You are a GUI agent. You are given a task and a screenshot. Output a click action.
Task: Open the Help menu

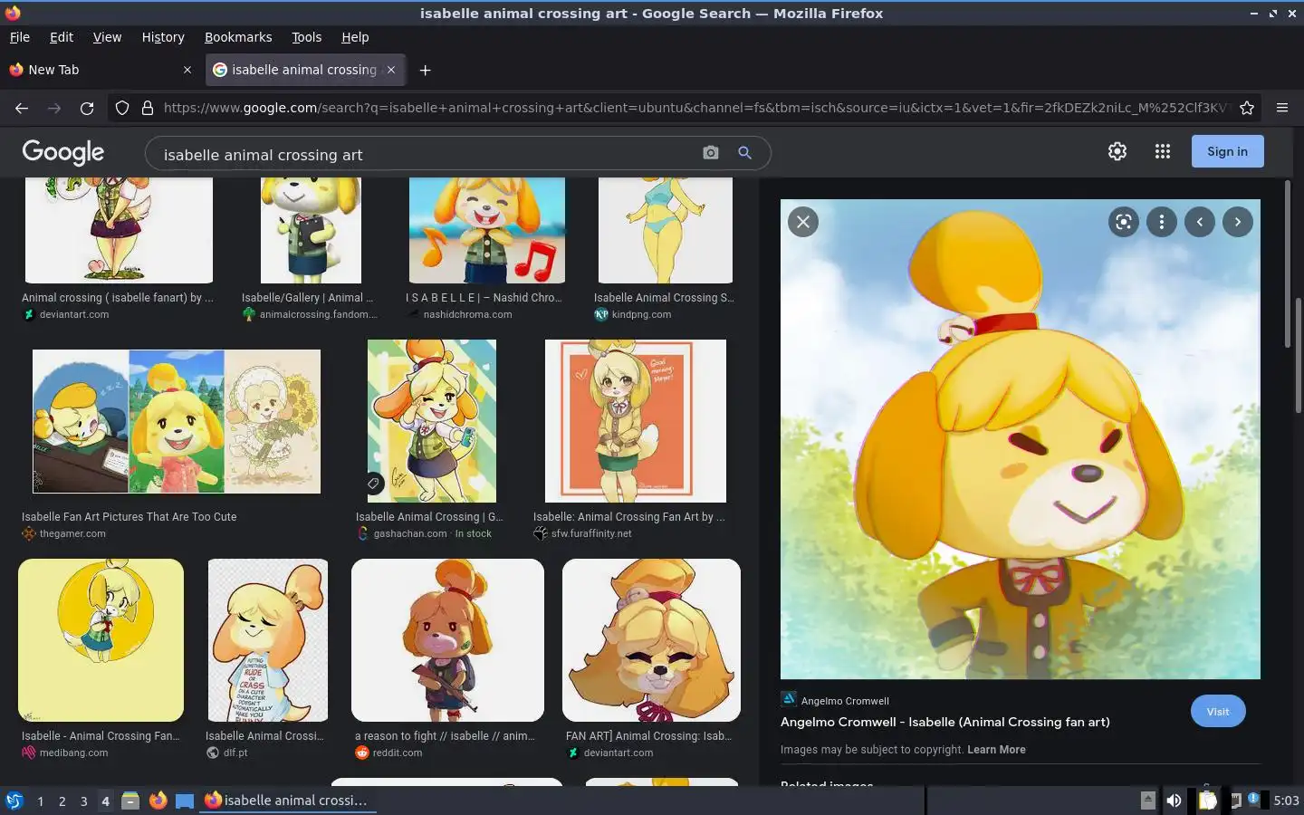[355, 37]
